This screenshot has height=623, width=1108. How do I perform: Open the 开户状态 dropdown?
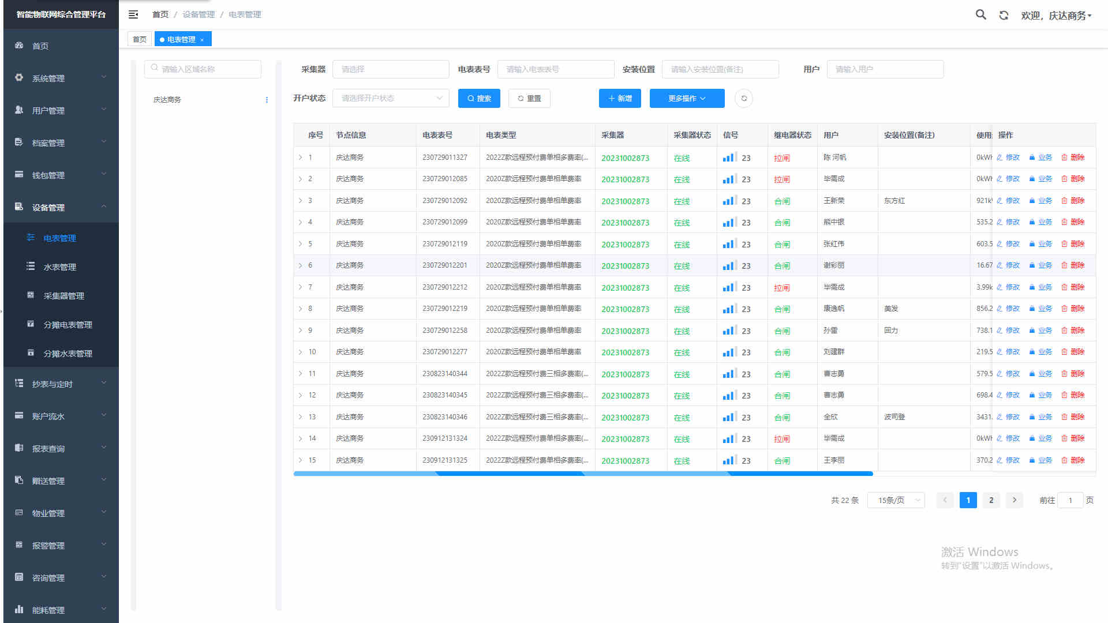[391, 99]
